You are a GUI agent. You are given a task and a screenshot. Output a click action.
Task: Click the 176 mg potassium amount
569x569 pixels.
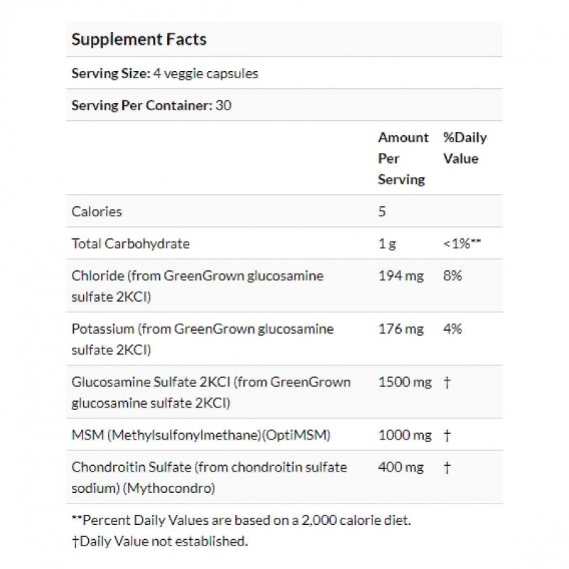(401, 329)
